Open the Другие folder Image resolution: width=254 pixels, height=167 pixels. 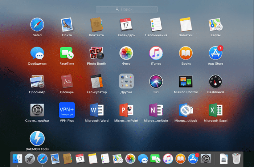tap(126, 81)
